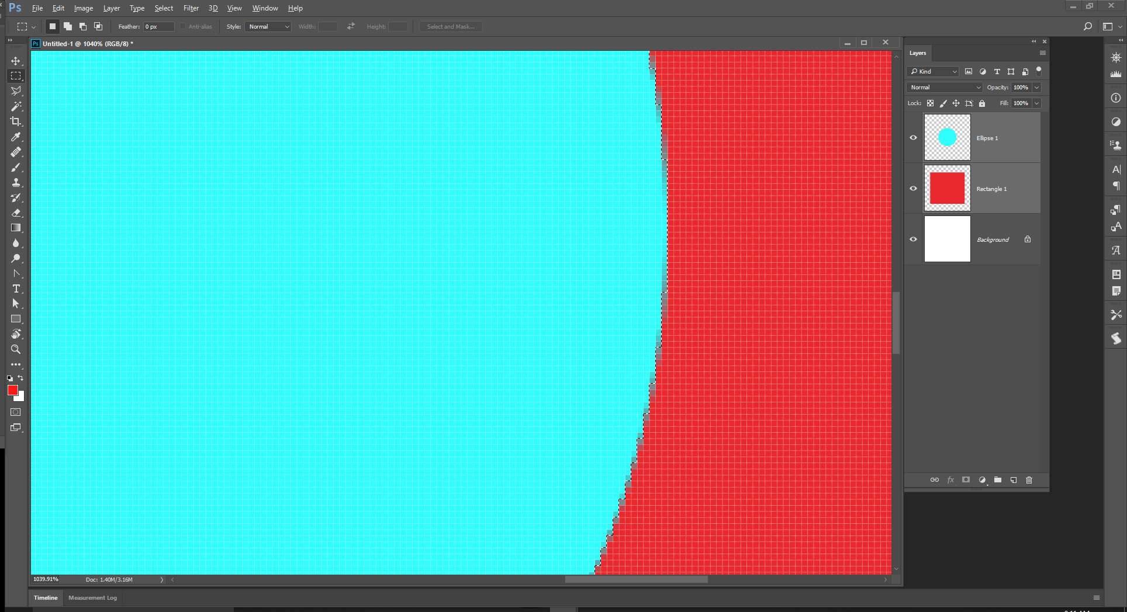1127x612 pixels.
Task: Click the link layers icon
Action: 935,480
